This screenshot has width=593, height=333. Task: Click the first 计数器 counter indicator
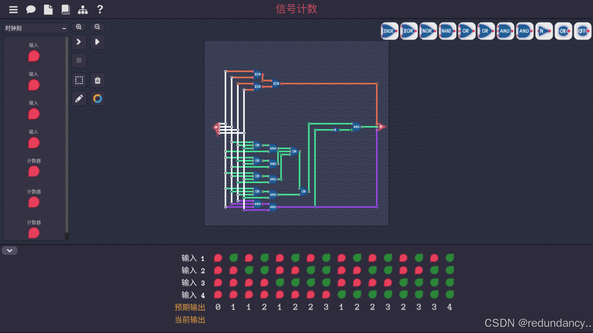tap(34, 172)
